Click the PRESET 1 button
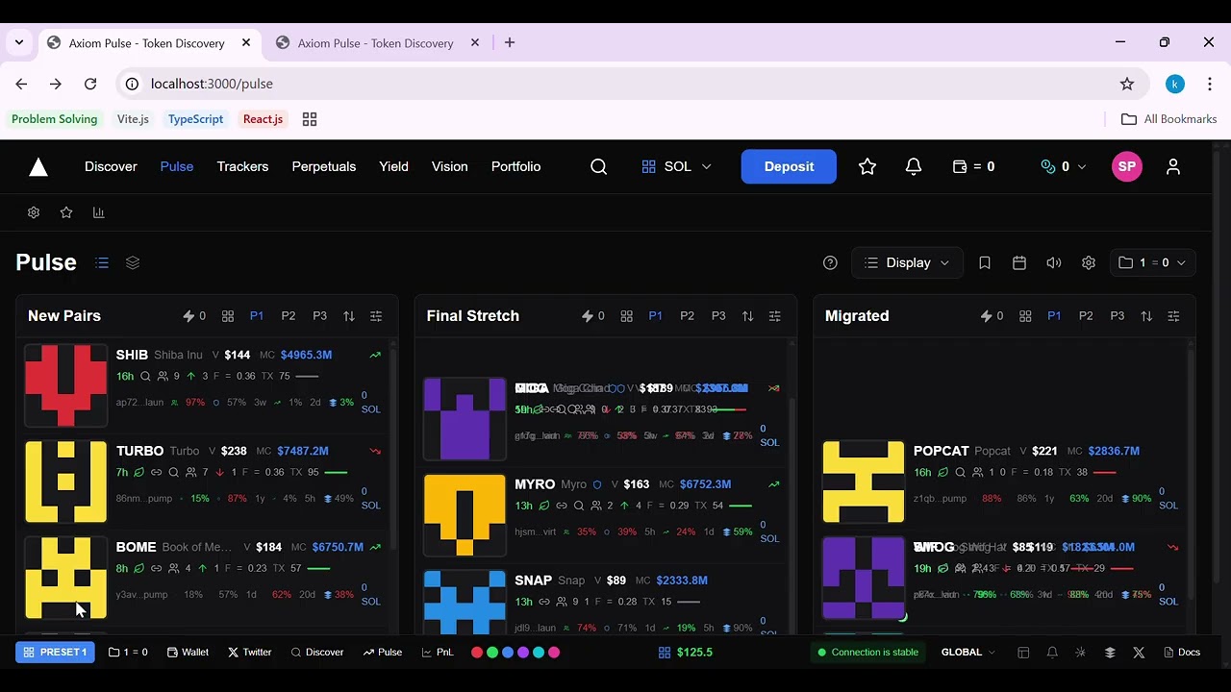Image resolution: width=1231 pixels, height=692 pixels. tap(56, 653)
